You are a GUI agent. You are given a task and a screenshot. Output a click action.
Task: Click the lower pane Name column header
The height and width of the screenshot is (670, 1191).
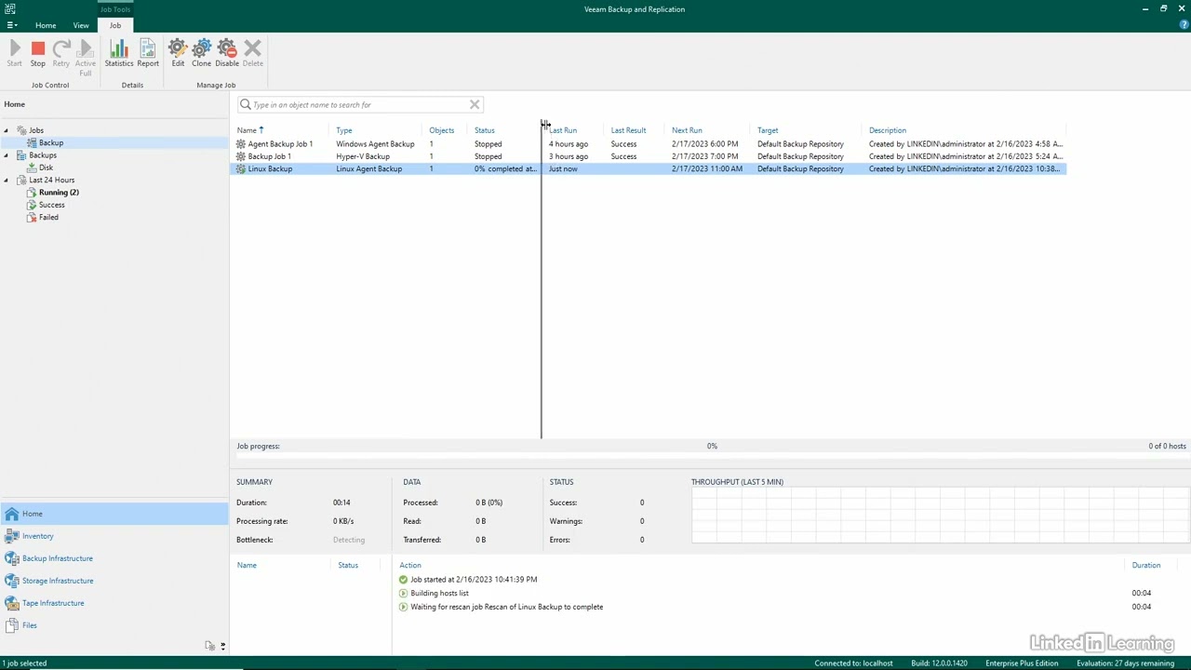click(x=247, y=565)
